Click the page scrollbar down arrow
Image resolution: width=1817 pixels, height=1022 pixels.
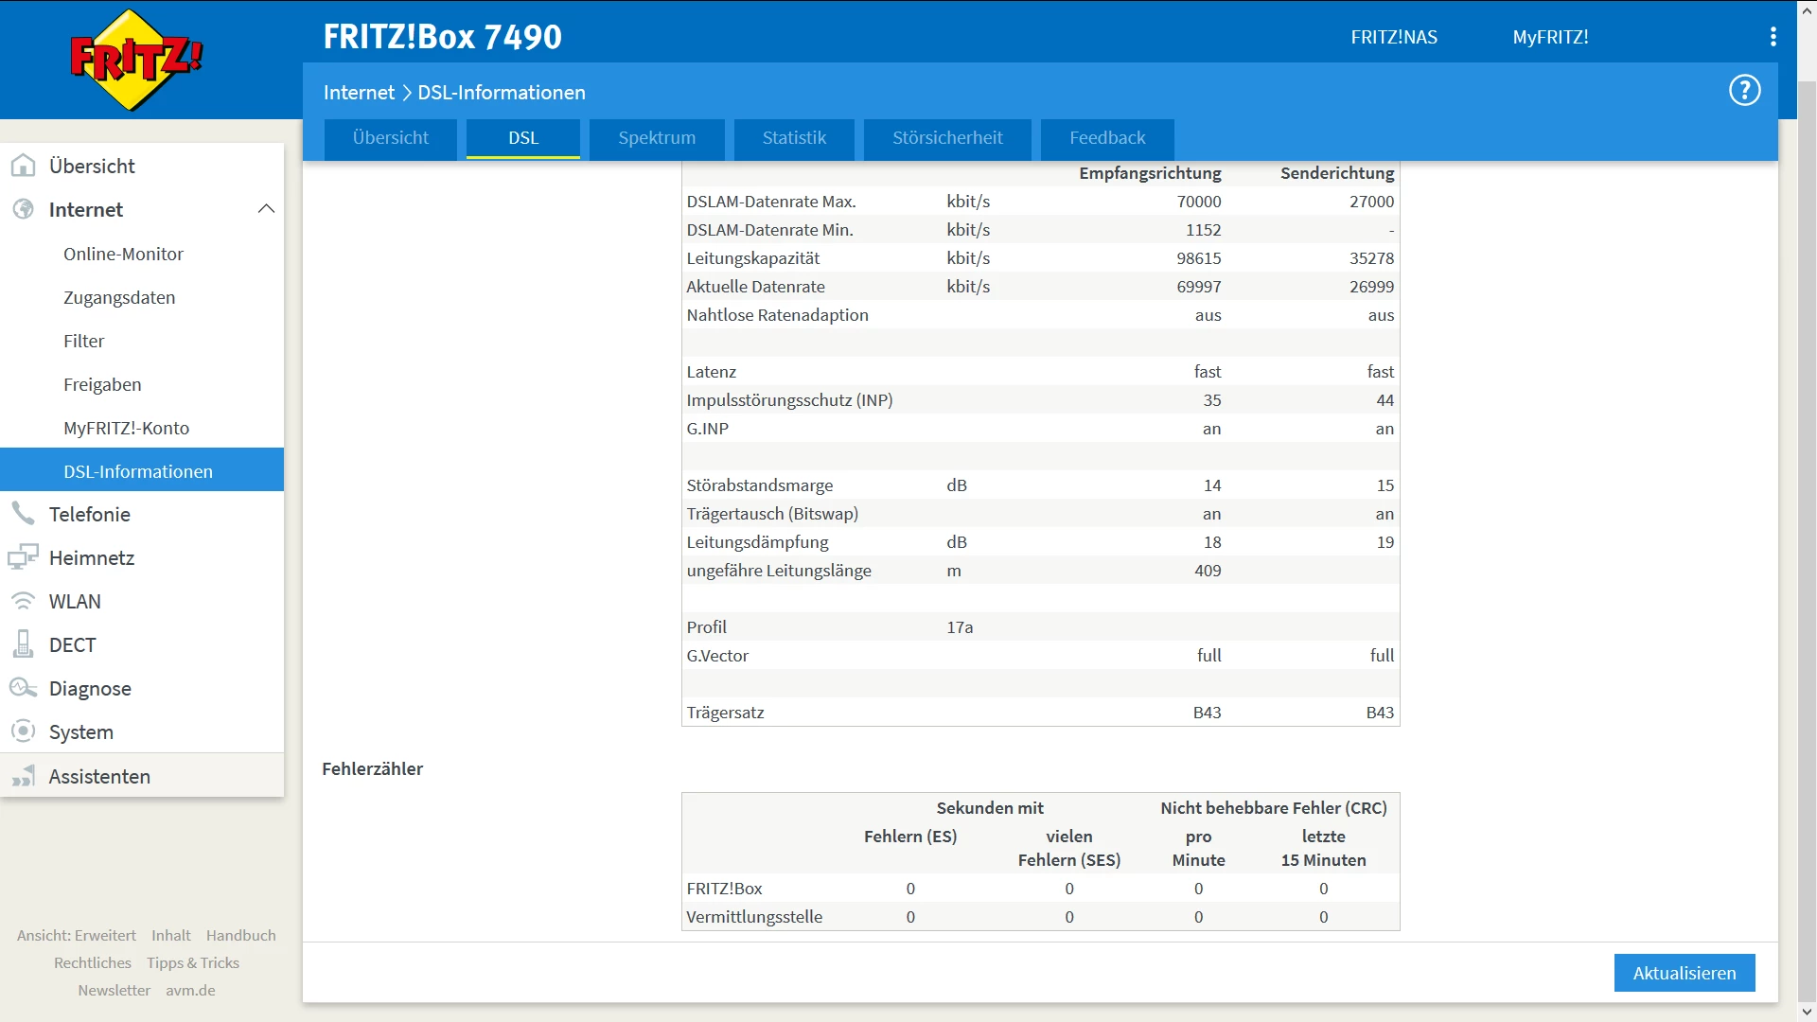(1807, 1012)
